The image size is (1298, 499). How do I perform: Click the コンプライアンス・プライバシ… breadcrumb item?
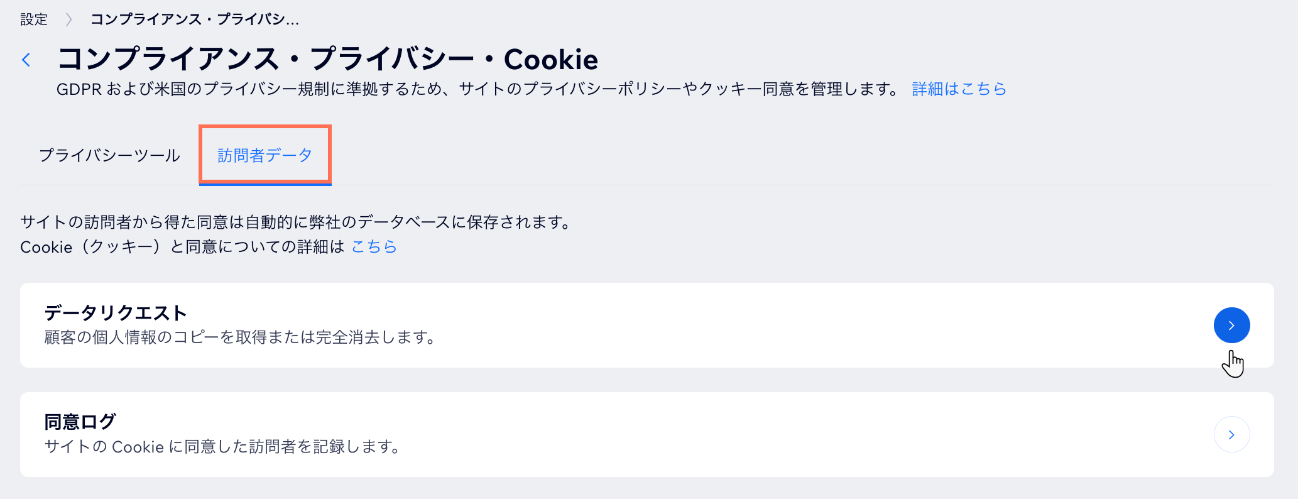coord(195,19)
